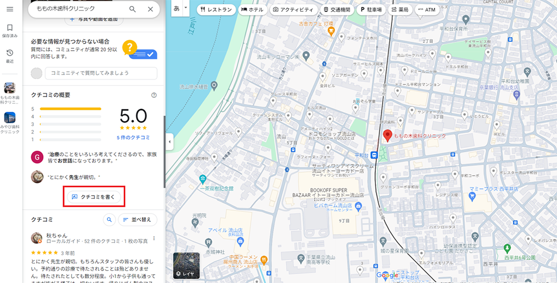This screenshot has width=557, height=283.
Task: Clear the search box with X
Action: click(150, 9)
